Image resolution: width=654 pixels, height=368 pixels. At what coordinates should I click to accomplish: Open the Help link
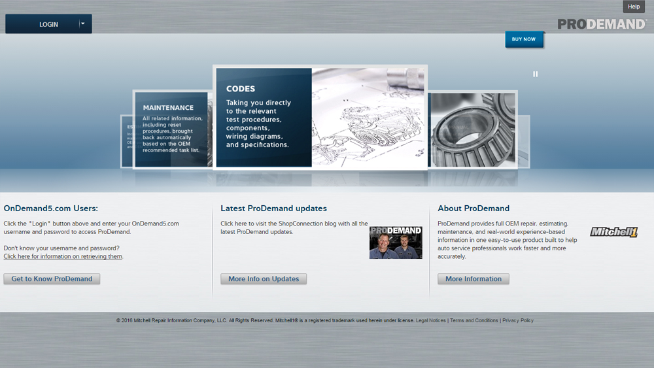[634, 7]
